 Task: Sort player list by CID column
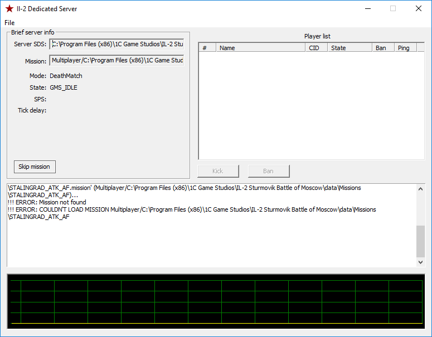pos(317,48)
